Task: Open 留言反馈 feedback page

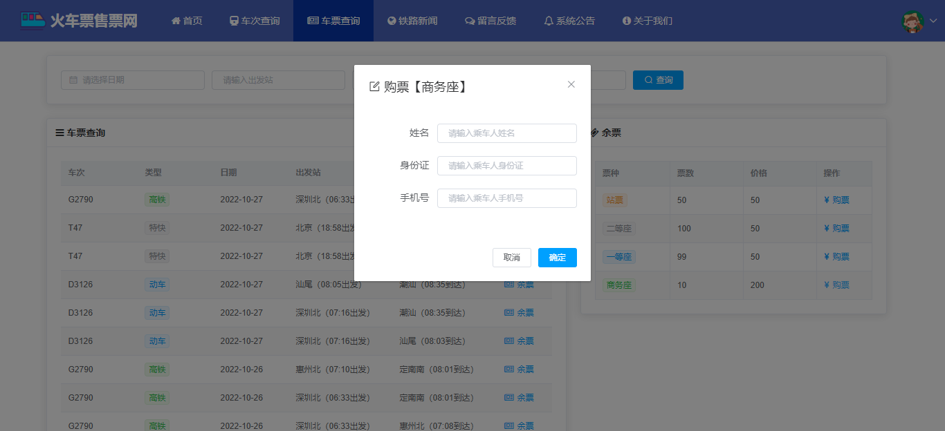Action: click(490, 21)
